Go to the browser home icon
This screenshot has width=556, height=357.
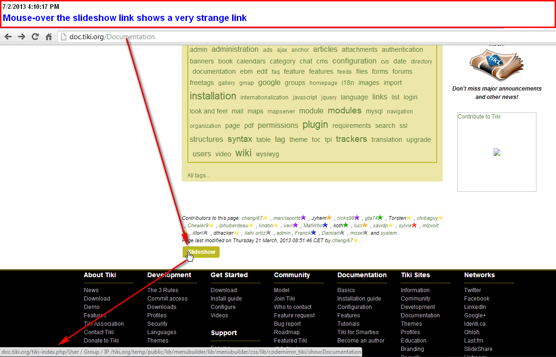48,36
